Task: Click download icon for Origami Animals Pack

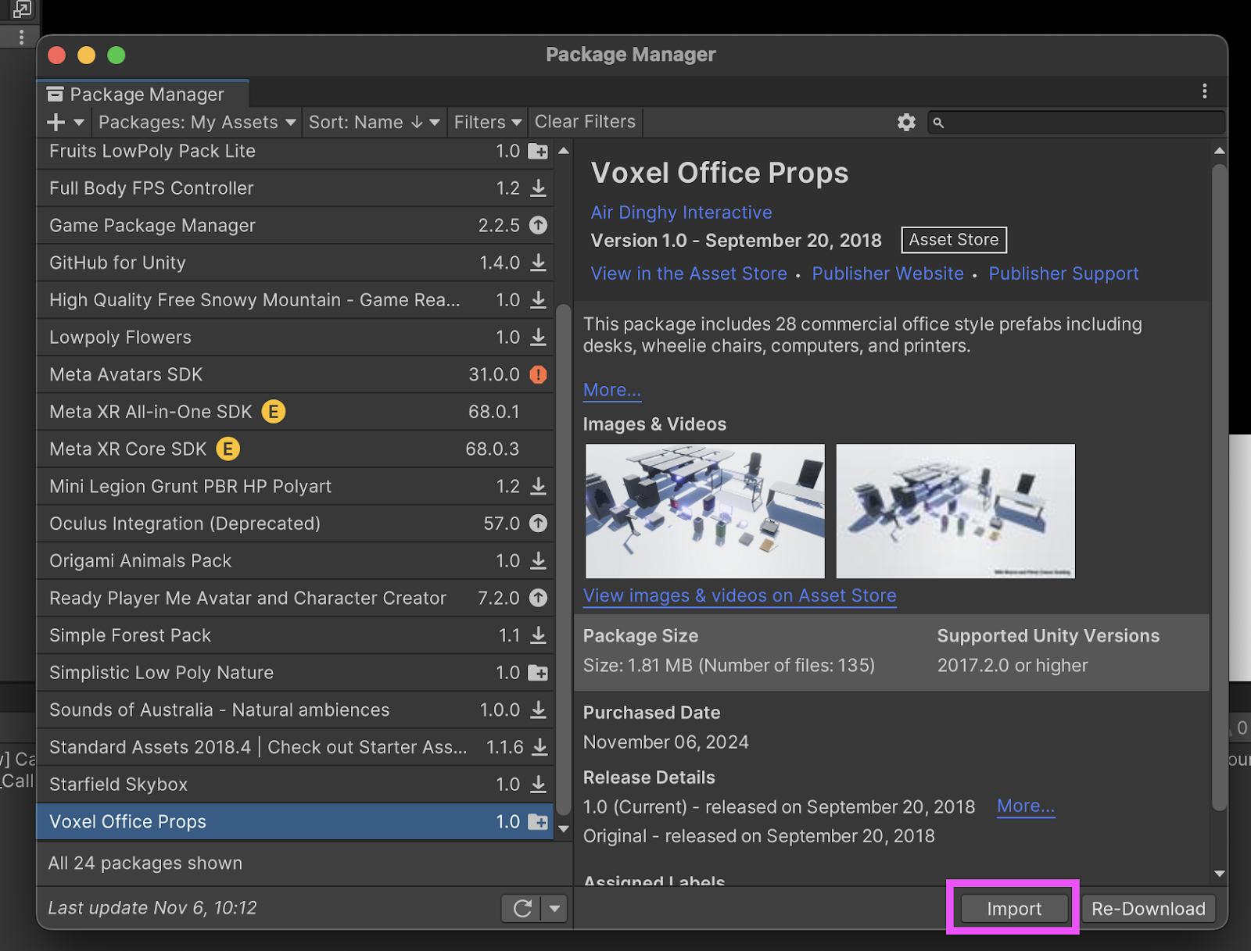Action: [x=539, y=561]
